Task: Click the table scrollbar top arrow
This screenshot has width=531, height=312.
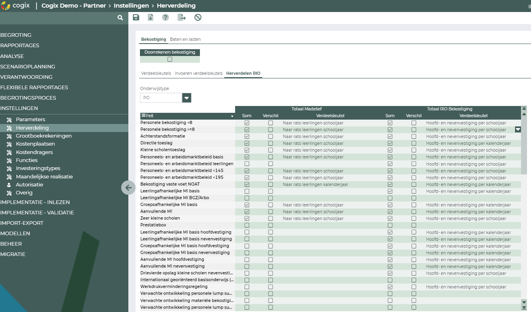Action: (524, 108)
